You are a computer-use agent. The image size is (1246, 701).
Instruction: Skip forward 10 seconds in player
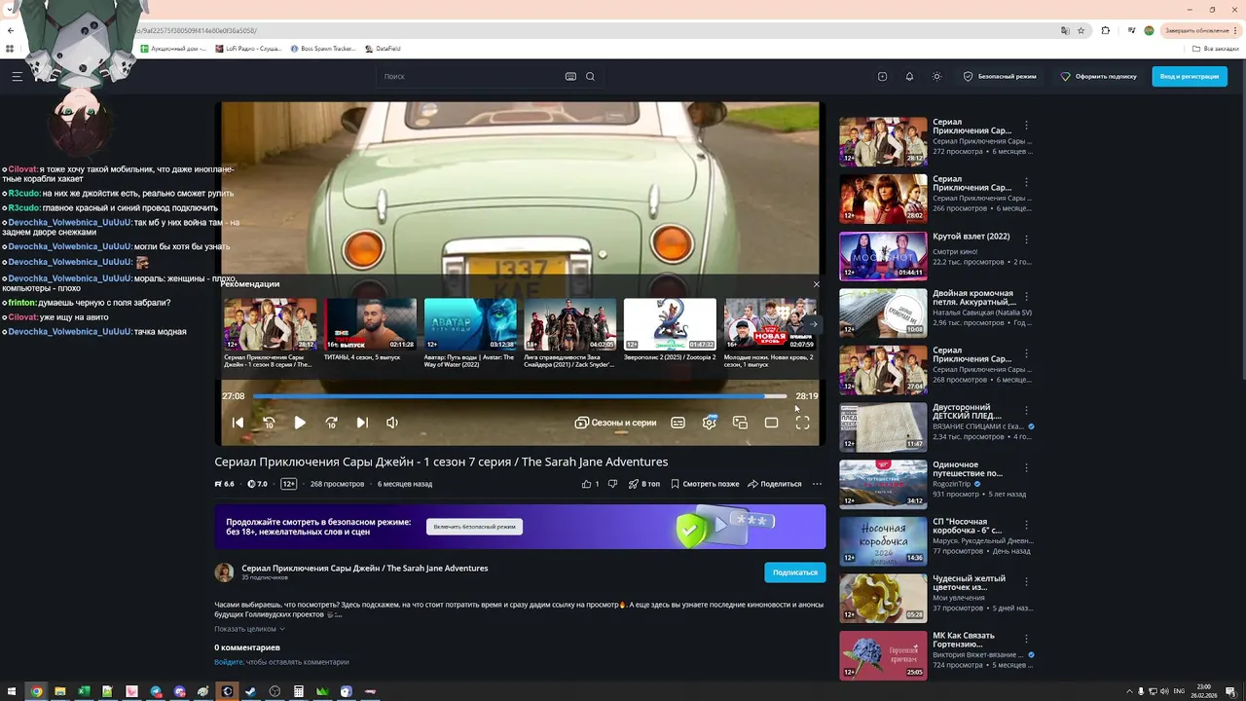click(331, 423)
